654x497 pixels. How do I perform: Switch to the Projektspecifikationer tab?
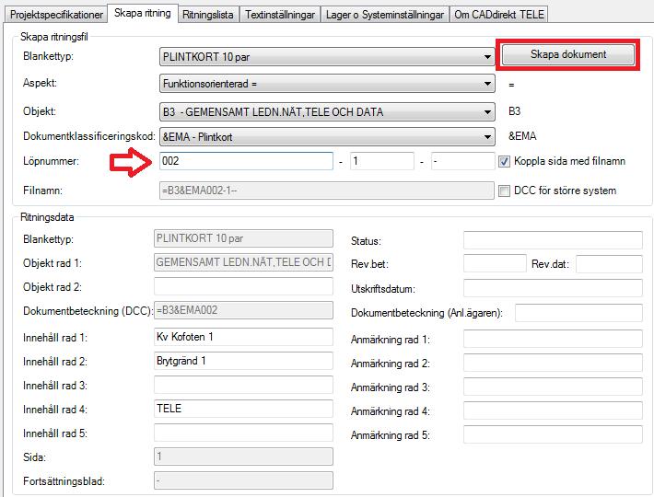click(56, 15)
